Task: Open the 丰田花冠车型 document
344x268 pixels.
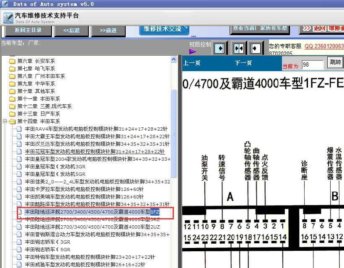Action: tap(95, 152)
